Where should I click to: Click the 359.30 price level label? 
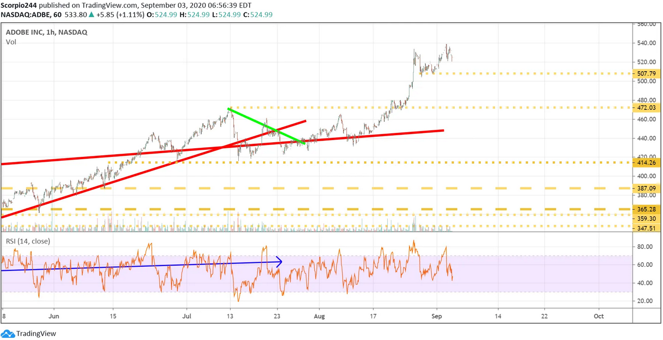pyautogui.click(x=647, y=218)
